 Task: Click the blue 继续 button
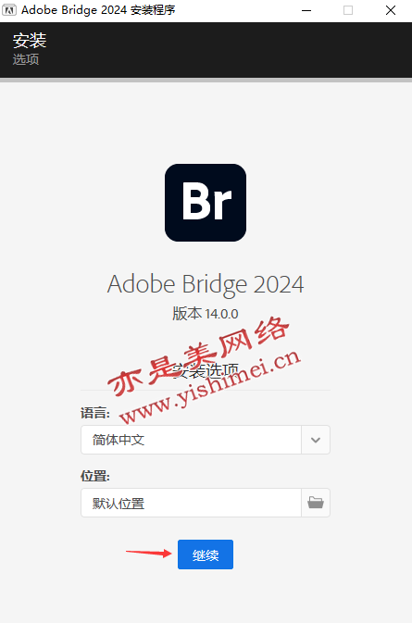(206, 554)
